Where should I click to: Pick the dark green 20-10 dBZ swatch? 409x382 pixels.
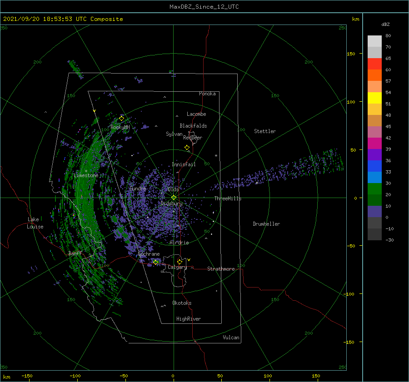click(x=374, y=200)
